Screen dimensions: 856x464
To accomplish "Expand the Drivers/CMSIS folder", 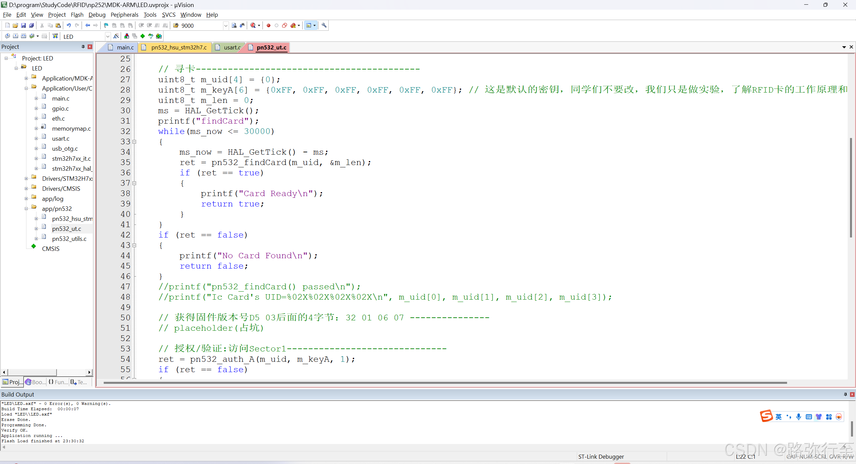I will tap(26, 189).
